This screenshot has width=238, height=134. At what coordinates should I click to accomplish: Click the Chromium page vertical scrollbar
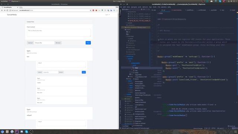point(118,36)
